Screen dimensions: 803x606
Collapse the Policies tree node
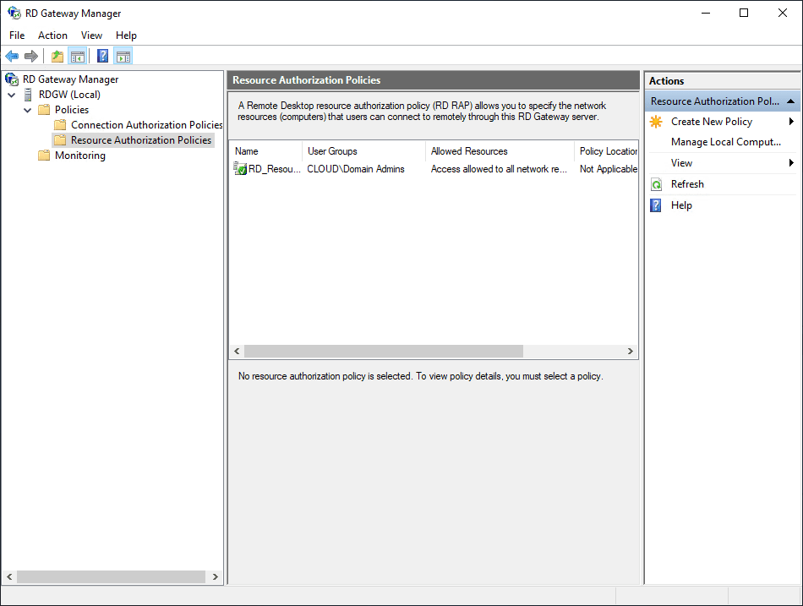coord(27,110)
